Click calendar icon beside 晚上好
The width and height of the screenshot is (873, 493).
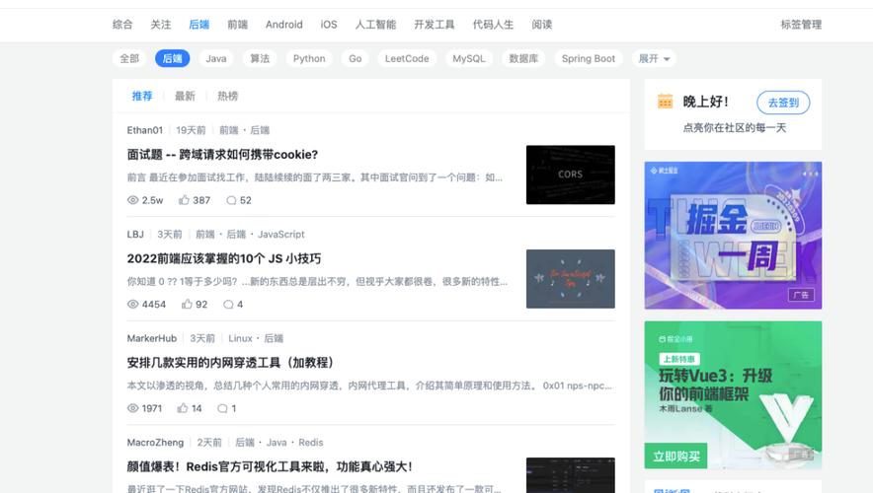665,102
